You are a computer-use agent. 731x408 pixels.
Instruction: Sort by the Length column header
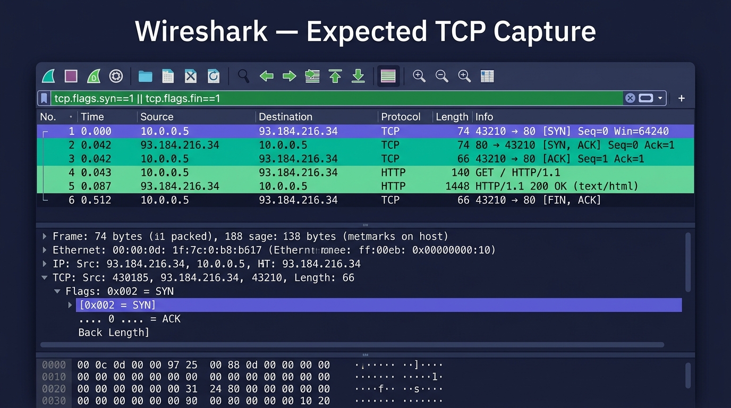[x=452, y=117]
